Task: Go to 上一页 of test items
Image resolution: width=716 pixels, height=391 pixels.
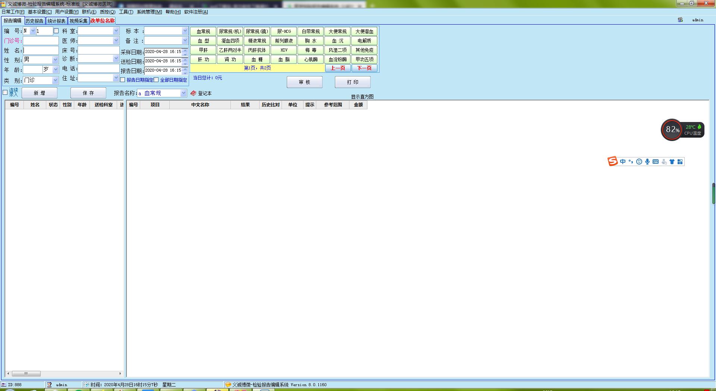Action: (x=338, y=68)
